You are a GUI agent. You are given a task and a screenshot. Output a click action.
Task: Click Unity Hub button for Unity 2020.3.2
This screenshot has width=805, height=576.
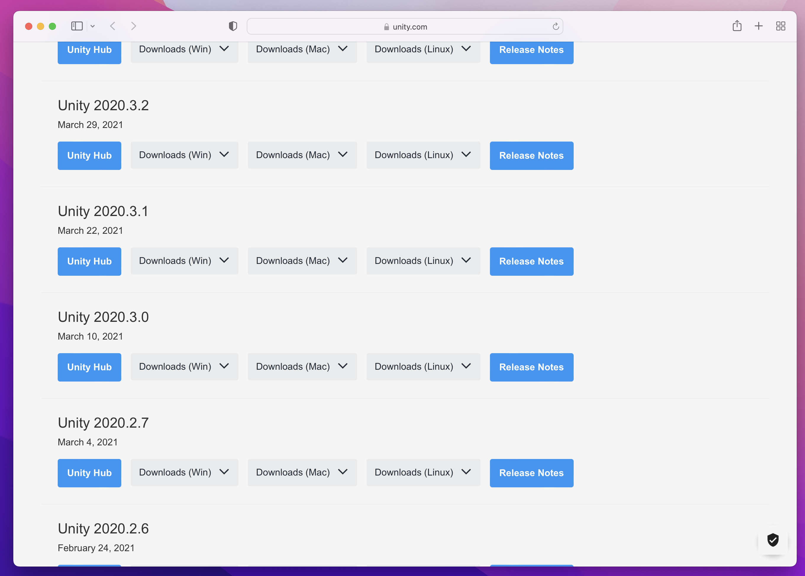(89, 156)
